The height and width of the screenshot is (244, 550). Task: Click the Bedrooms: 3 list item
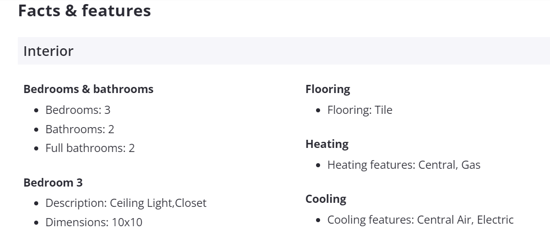pyautogui.click(x=77, y=110)
